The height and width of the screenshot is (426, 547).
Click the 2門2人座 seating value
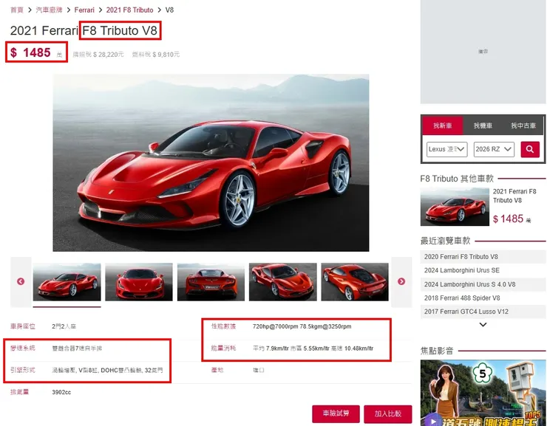[x=64, y=326]
